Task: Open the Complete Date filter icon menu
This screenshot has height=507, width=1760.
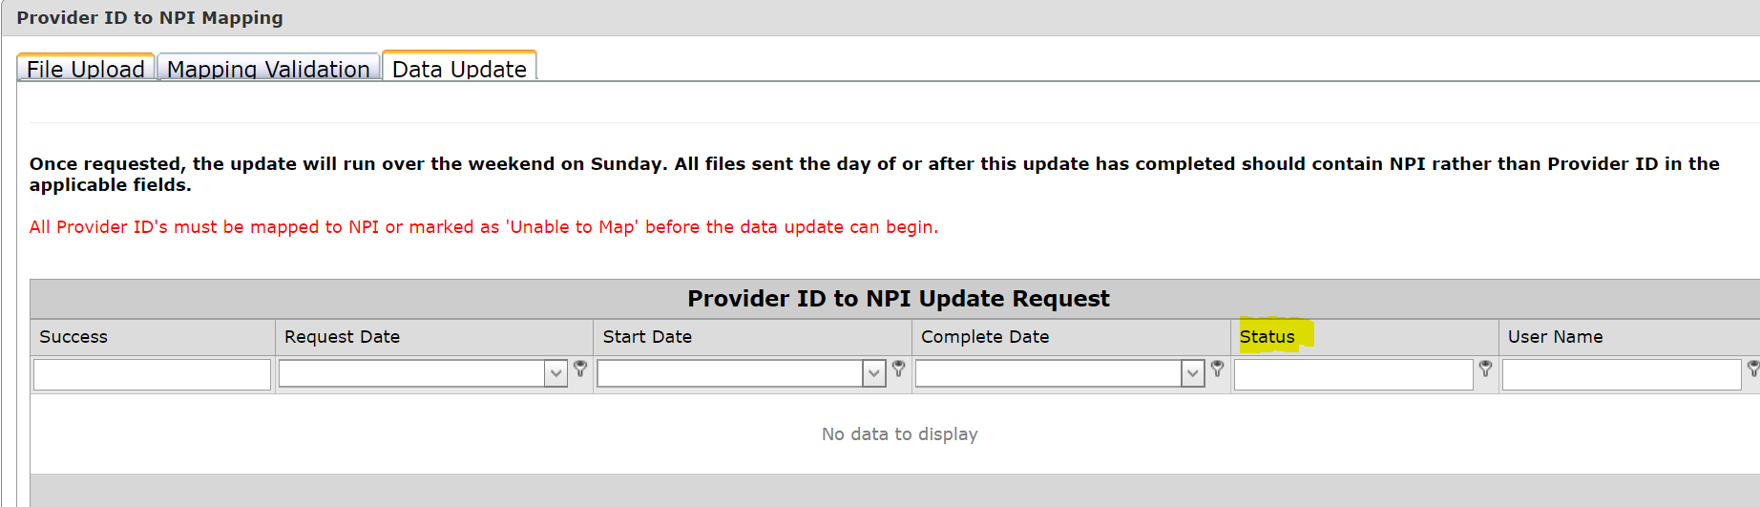Action: pos(1217,369)
